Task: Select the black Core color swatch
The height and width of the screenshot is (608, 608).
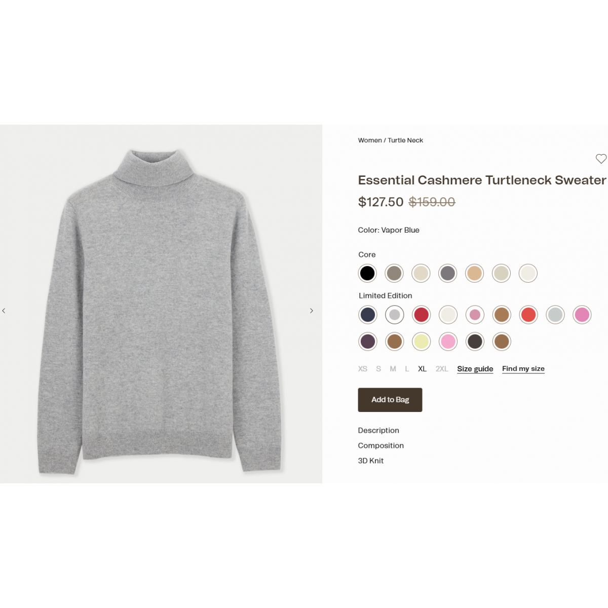Action: coord(367,273)
